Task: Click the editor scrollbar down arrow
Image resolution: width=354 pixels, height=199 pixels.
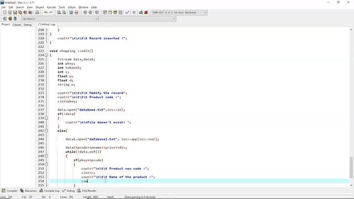Action: (x=351, y=185)
